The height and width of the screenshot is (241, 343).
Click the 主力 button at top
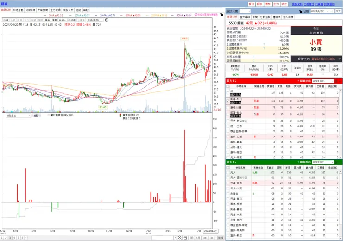click(x=276, y=4)
